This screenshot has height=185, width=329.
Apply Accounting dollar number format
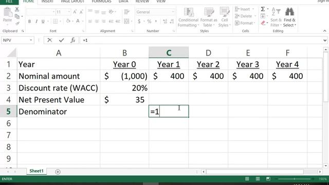tap(139, 21)
